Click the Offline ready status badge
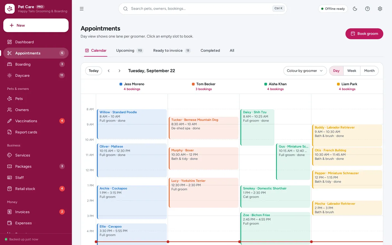392x245 pixels. click(333, 9)
